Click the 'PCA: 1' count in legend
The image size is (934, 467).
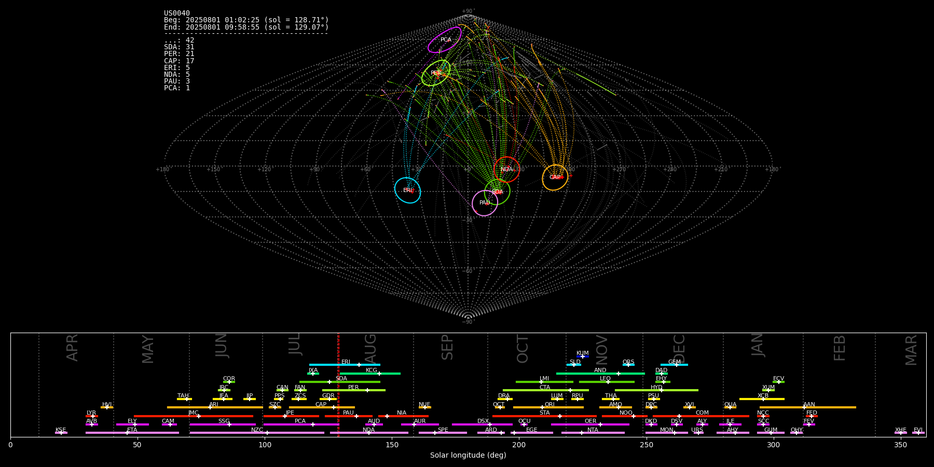coord(177,88)
